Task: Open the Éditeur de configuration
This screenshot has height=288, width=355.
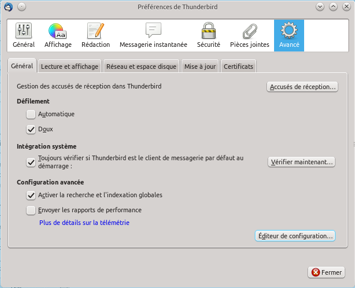Action: [x=295, y=236]
